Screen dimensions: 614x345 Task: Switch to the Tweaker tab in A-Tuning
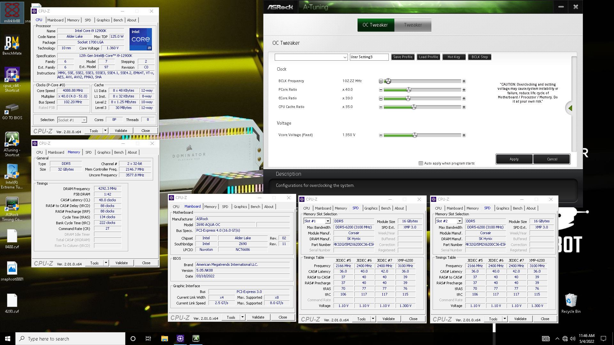click(413, 25)
